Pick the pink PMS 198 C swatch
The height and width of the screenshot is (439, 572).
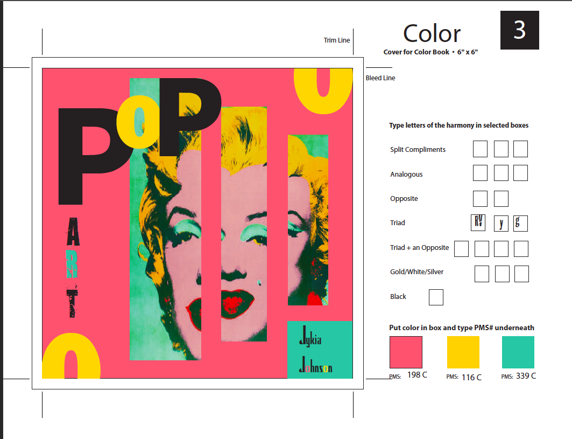[x=406, y=352]
